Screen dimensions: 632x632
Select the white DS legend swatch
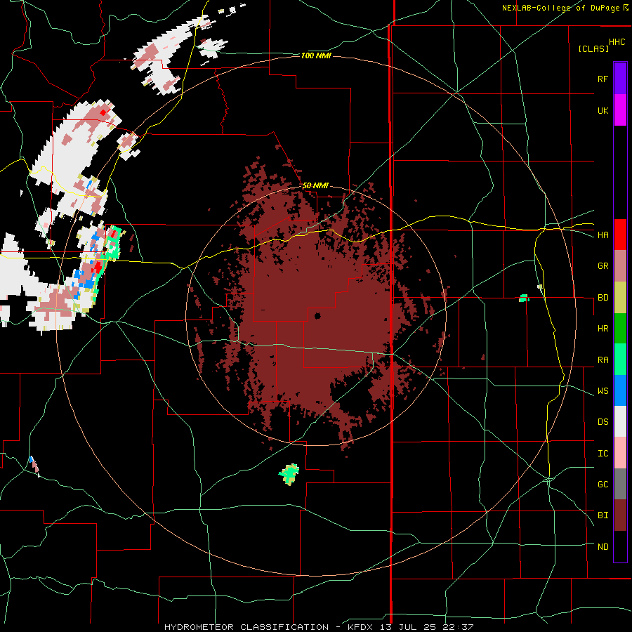[x=620, y=421]
